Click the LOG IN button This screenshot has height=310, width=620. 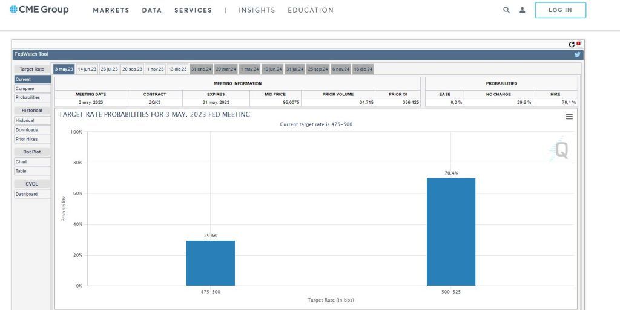(560, 10)
